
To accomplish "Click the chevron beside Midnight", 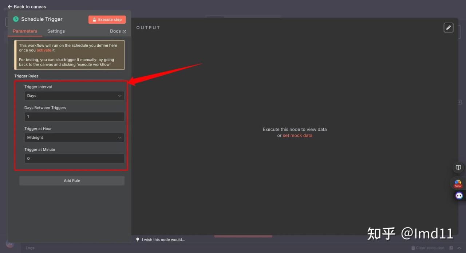I will click(x=120, y=138).
